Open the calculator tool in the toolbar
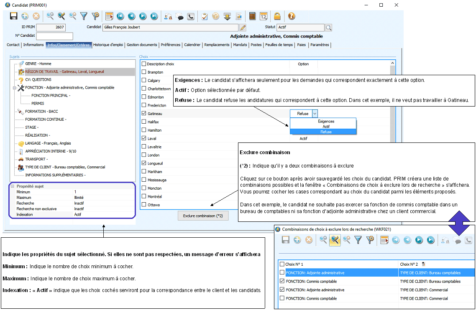This screenshot has width=476, height=310. pos(252,16)
